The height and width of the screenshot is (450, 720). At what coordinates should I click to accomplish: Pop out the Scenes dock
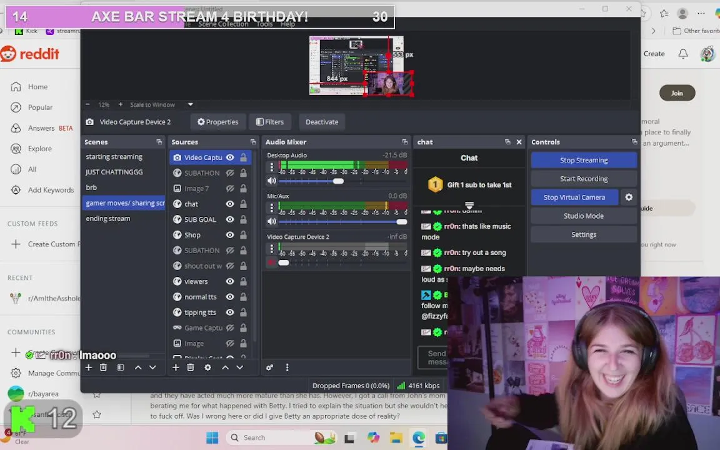click(159, 142)
